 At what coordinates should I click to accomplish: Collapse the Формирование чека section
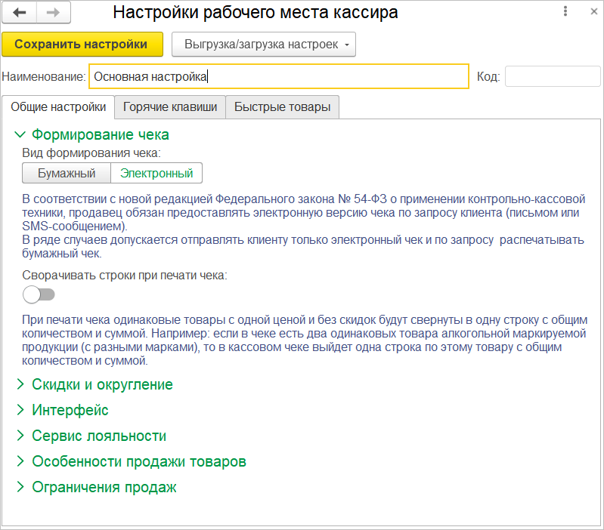(x=91, y=134)
